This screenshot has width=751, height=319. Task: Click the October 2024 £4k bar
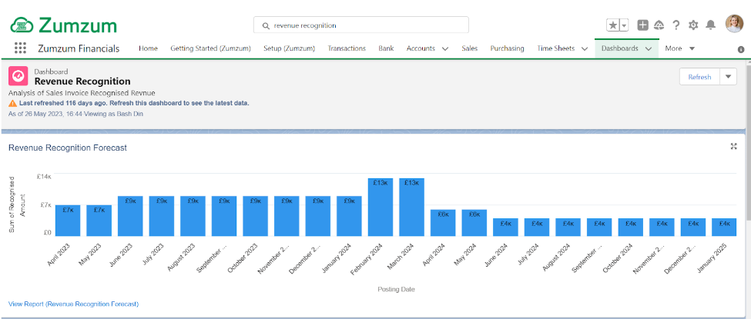[630, 228]
